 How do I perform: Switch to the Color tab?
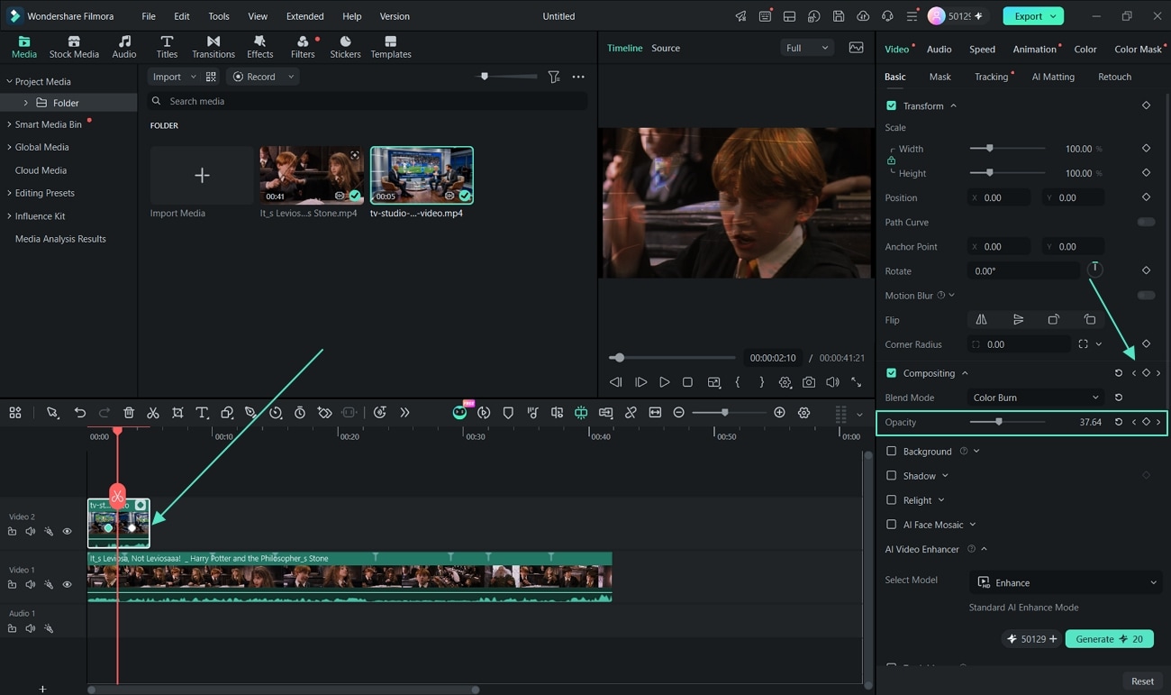(1085, 50)
